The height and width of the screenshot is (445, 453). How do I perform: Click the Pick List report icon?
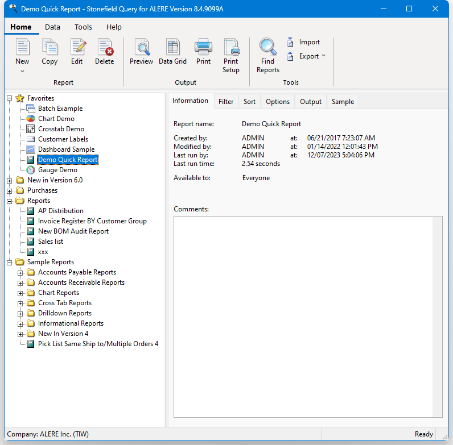pos(31,344)
